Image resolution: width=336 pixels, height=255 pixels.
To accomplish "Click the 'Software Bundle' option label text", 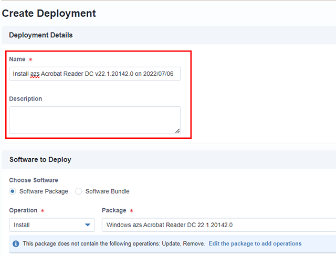I will (107, 191).
